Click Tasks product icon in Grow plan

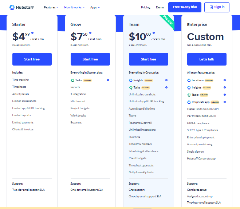click(72, 80)
